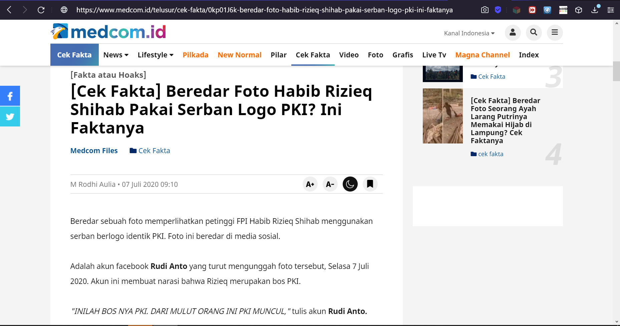Increase font size with A+ button
Image resolution: width=620 pixels, height=326 pixels.
click(x=310, y=184)
